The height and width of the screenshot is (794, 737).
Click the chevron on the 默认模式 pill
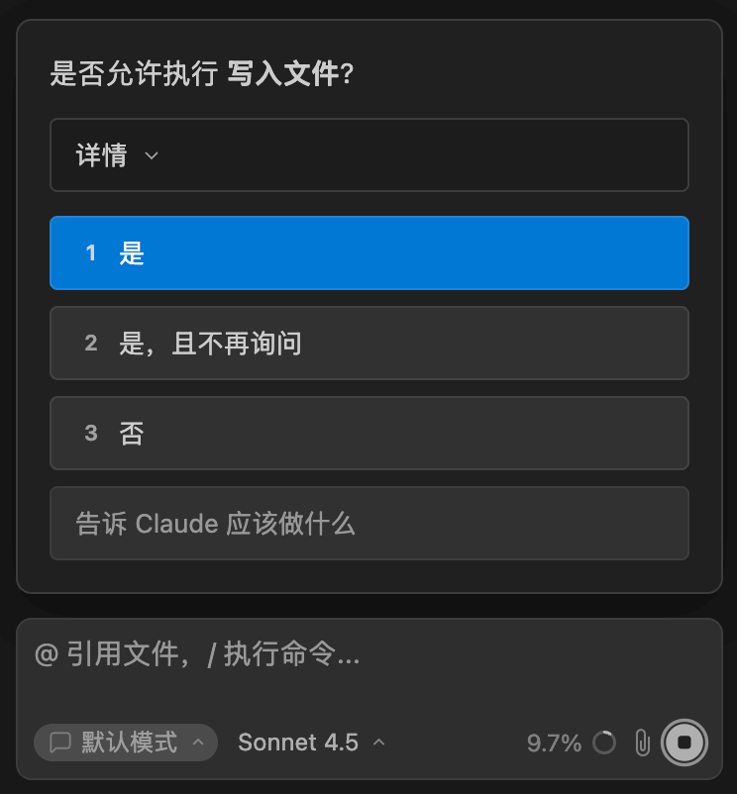[x=197, y=743]
